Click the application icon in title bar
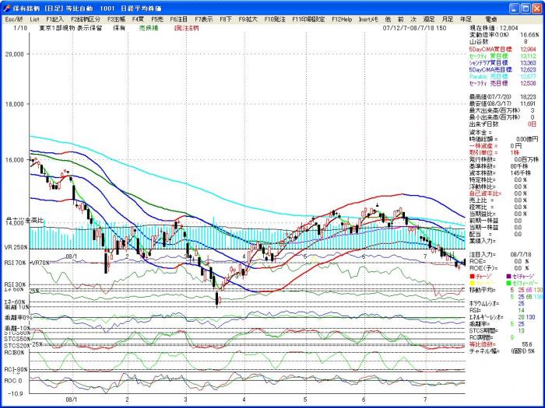The image size is (545, 408). 6,9
